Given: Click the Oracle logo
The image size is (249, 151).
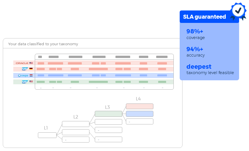Looking at the screenshot, I should (x=22, y=63).
